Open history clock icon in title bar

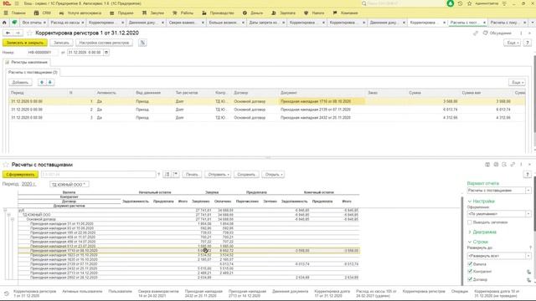(x=460, y=3)
